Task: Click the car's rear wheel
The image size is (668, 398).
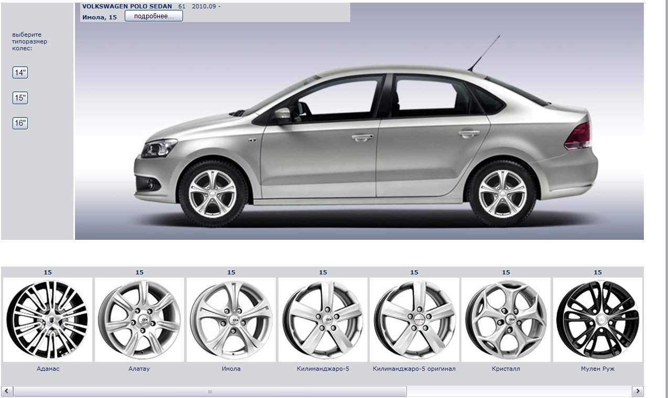Action: 502,193
